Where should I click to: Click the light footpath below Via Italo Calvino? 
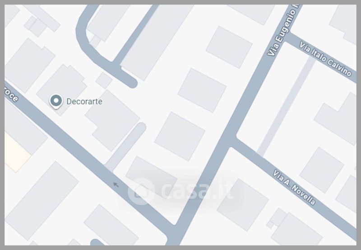pyautogui.click(x=287, y=106)
